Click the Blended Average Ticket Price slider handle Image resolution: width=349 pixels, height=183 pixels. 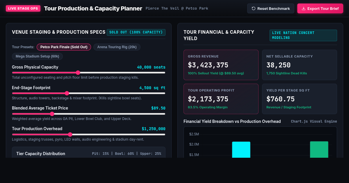[x=52, y=114]
